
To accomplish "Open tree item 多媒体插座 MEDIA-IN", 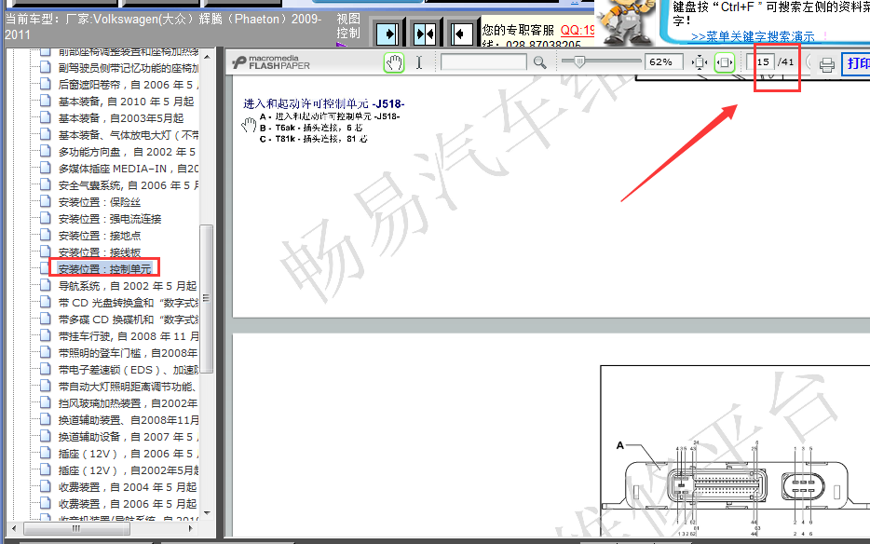I will (129, 169).
